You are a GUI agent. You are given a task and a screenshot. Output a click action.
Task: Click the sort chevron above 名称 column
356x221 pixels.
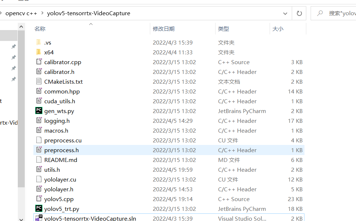91,24
